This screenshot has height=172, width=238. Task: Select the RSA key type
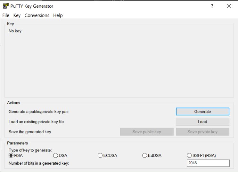[16, 155]
